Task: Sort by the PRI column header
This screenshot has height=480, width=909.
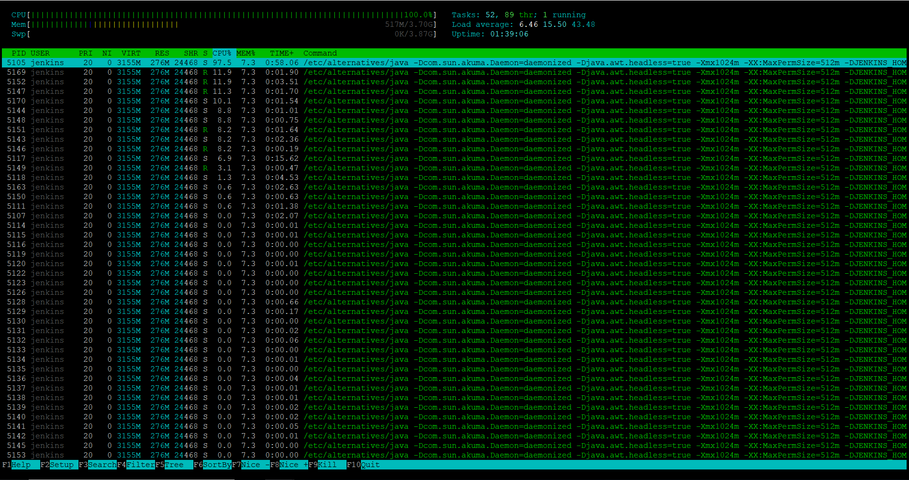Action: 86,53
